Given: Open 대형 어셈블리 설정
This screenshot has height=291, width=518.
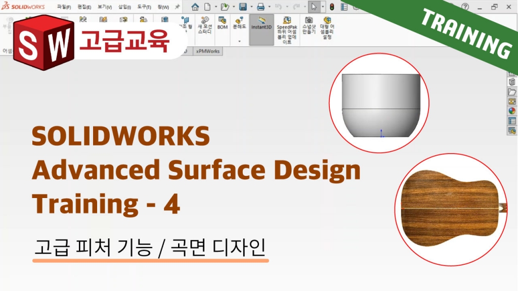Looking at the screenshot, I should click(x=327, y=28).
